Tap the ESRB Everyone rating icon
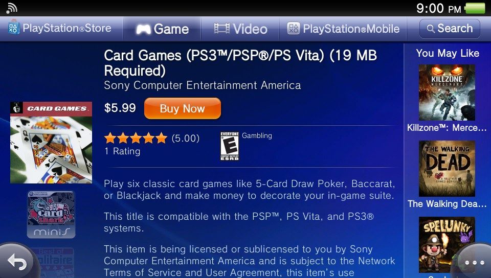Viewport: 491px width, 278px height. click(230, 146)
